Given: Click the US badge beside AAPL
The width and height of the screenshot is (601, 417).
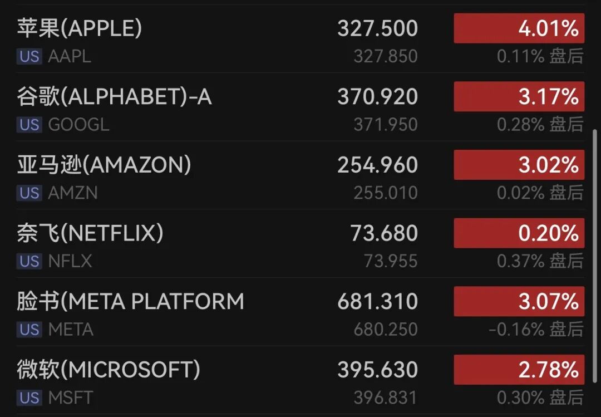Looking at the screenshot, I should pyautogui.click(x=29, y=56).
